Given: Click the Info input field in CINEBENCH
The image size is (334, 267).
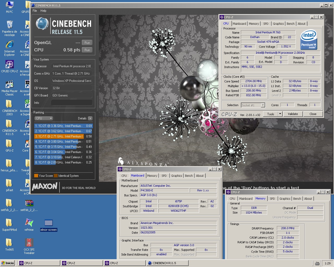Looking at the screenshot, I should click(x=72, y=103).
